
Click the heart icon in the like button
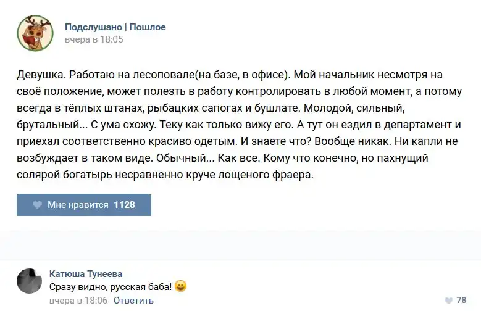(x=37, y=205)
